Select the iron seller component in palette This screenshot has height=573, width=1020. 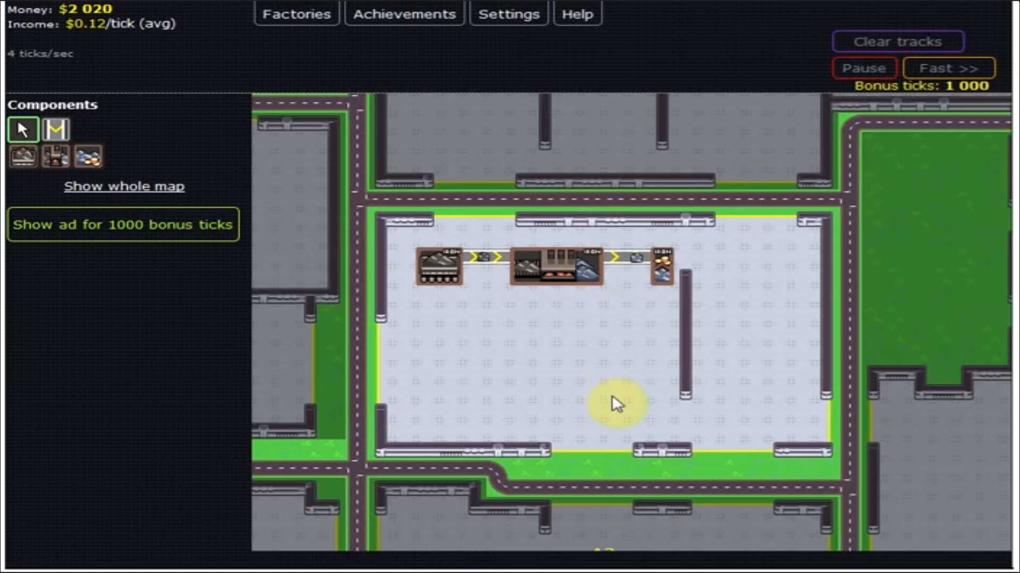[88, 157]
